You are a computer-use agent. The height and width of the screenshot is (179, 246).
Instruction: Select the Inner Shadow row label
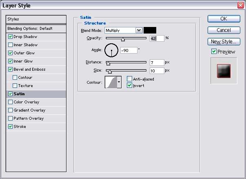[26, 45]
